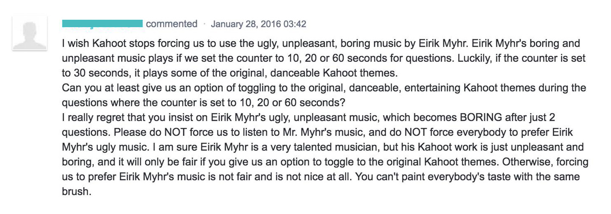Click the commenter's gray avatar picture
This screenshot has height=214, width=611.
[30, 33]
